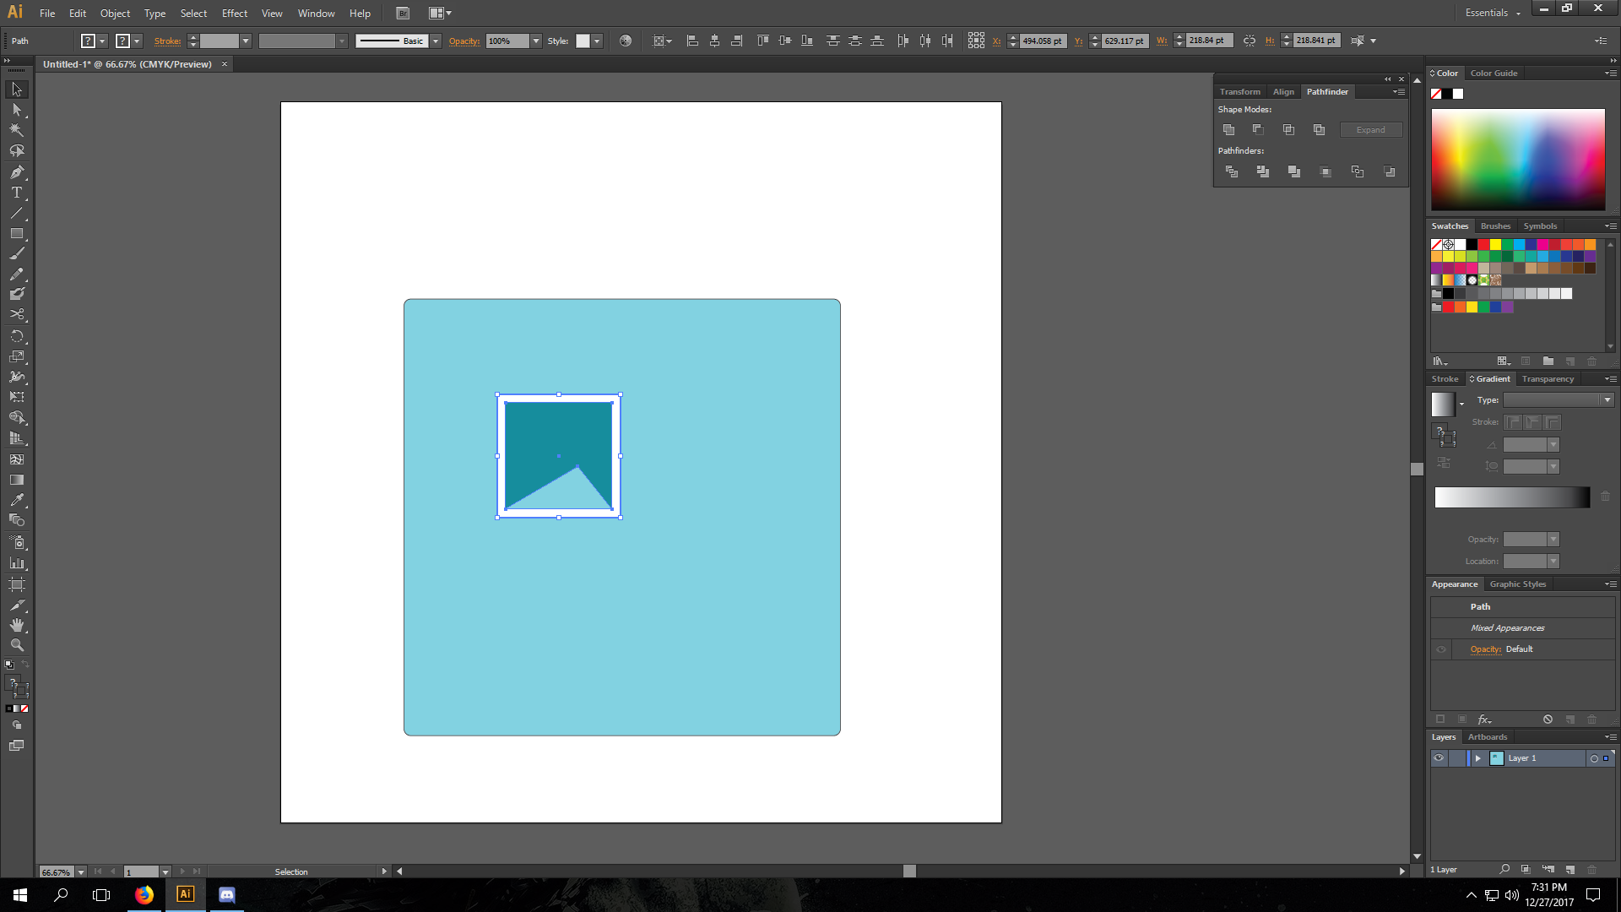Select the Zoom tool

click(x=16, y=645)
